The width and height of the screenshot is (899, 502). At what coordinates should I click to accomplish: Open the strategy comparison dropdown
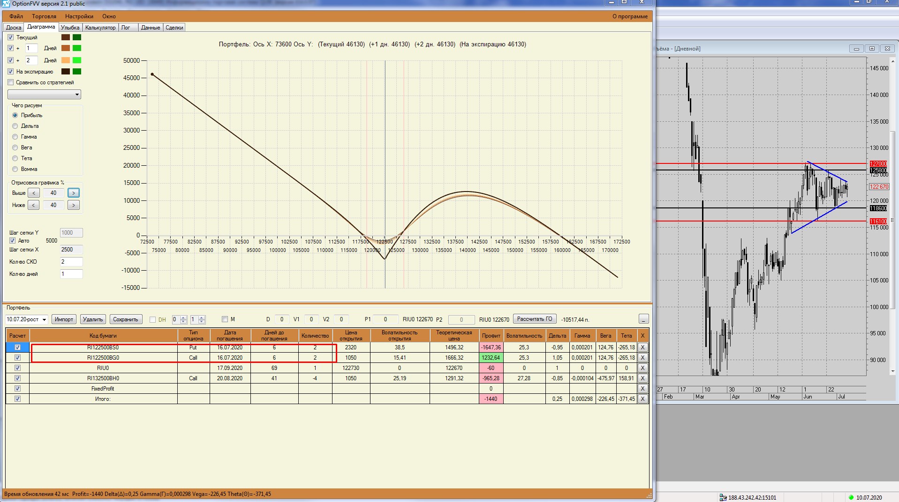(x=77, y=95)
